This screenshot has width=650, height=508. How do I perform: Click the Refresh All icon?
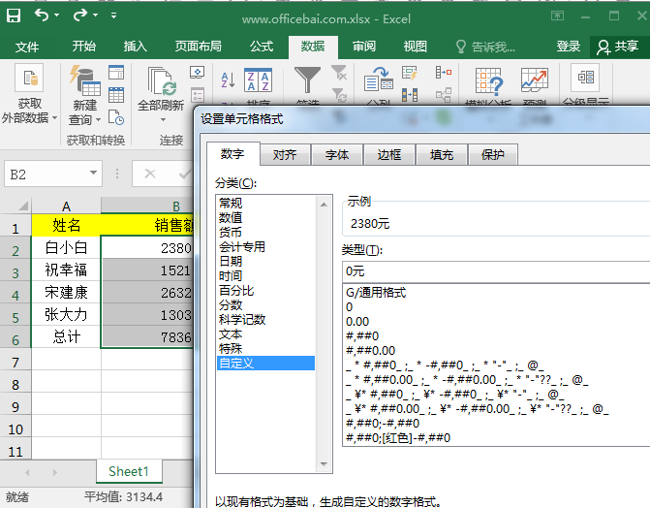point(161,81)
